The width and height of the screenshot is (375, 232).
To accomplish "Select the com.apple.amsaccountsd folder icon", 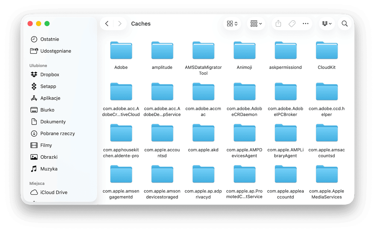I will tap(327, 133).
